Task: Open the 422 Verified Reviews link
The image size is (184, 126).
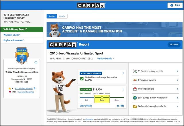Action: (24, 88)
